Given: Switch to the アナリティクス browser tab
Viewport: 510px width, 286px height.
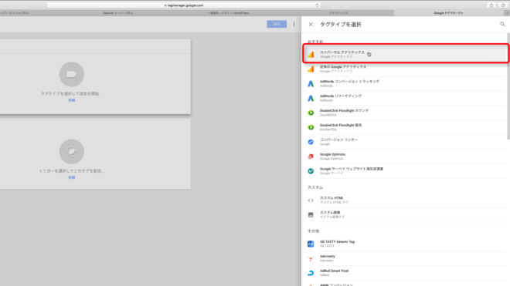Looking at the screenshot, I should click(338, 13).
